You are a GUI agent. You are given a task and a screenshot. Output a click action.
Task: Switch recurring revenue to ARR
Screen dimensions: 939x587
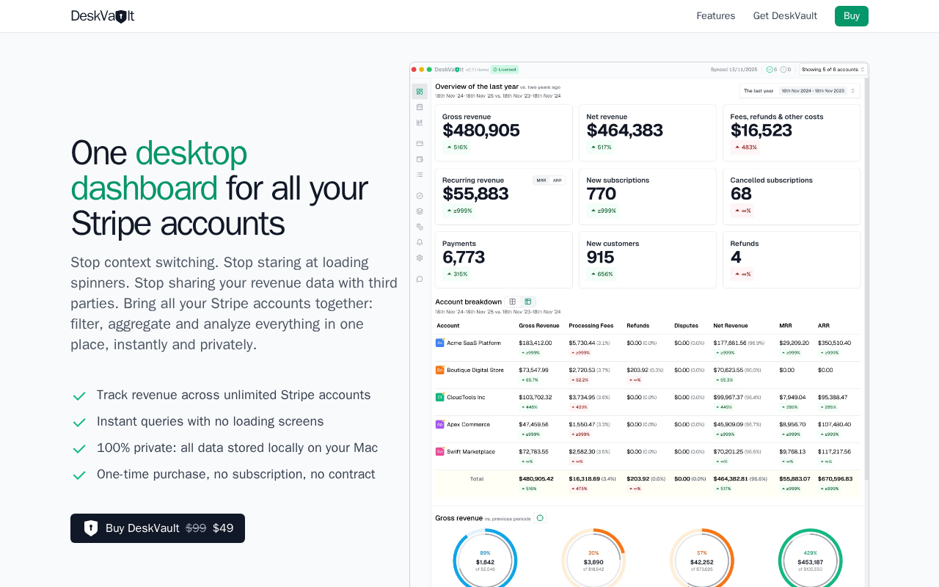pos(558,181)
